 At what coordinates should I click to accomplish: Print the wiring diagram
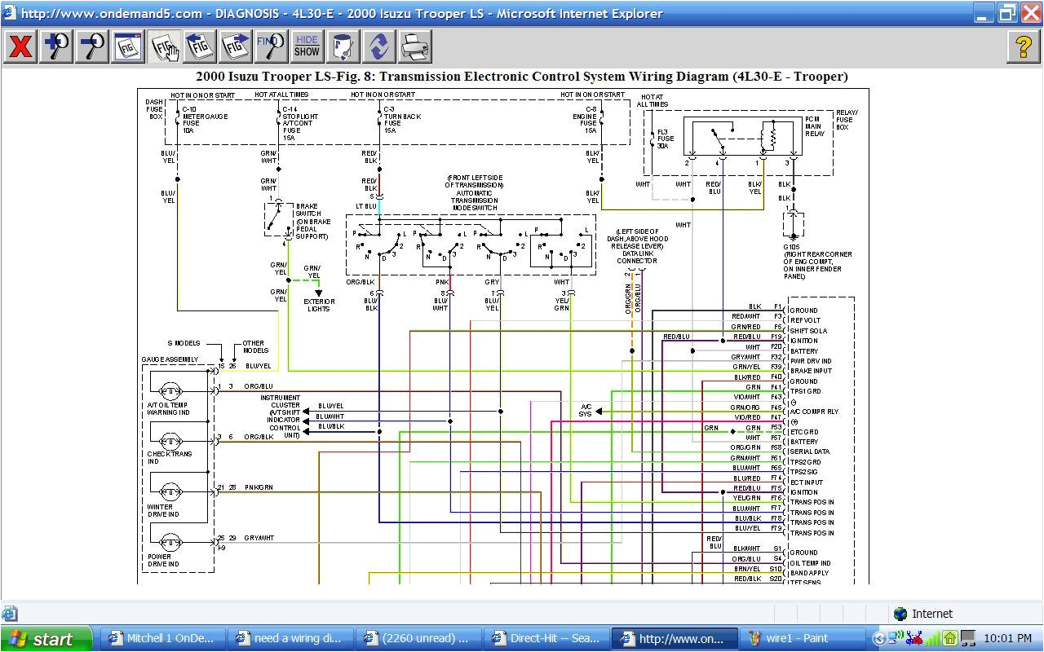point(414,46)
